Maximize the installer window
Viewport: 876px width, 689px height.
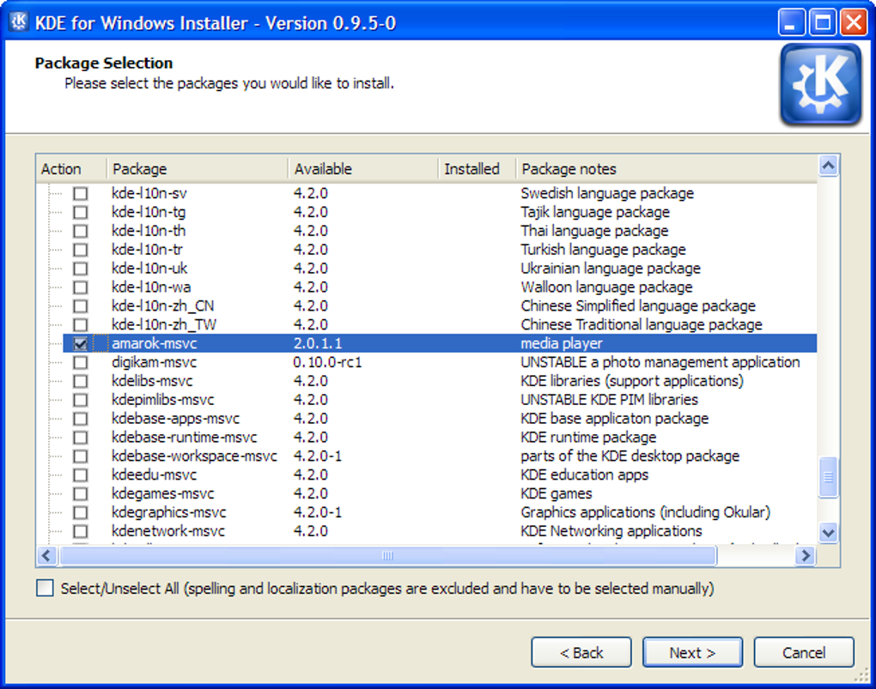823,23
